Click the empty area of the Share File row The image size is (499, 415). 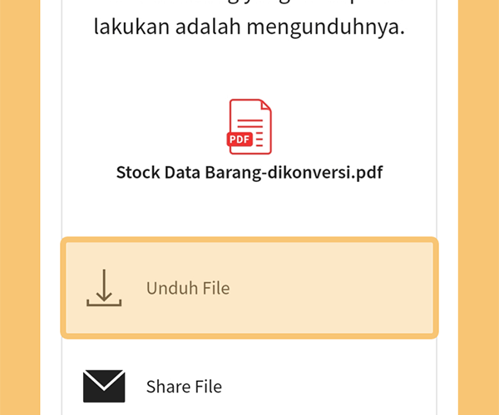[x=328, y=387]
